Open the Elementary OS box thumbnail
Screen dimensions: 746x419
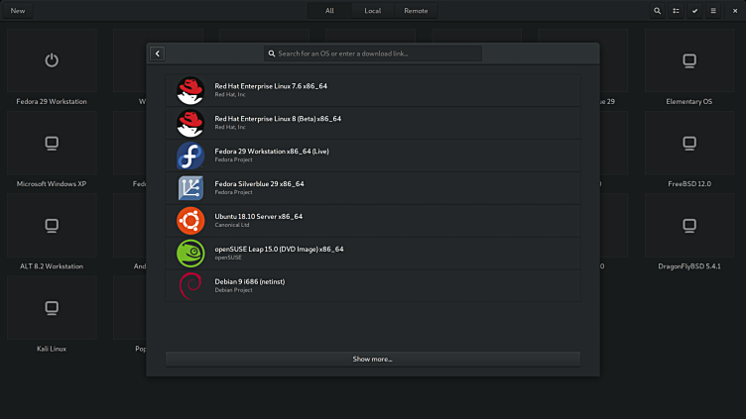688,61
